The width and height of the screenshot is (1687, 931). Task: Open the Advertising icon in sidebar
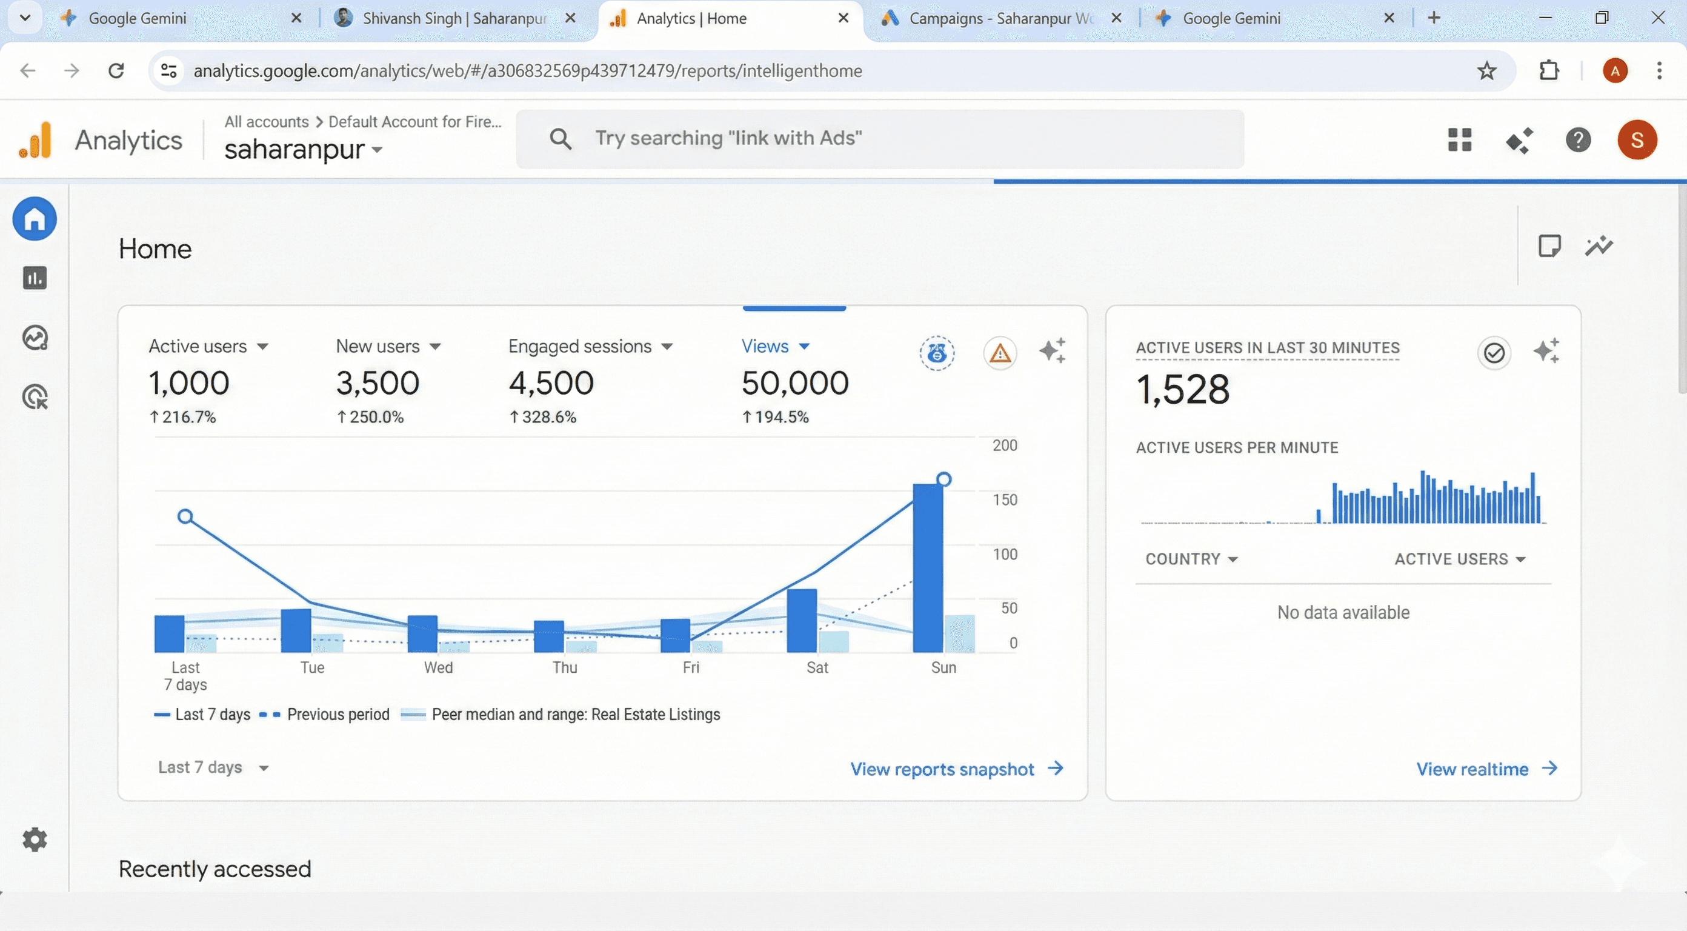(x=35, y=397)
